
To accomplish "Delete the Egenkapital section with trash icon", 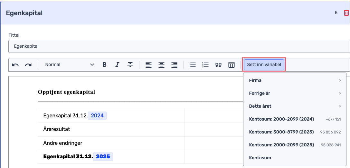I will pos(346,13).
